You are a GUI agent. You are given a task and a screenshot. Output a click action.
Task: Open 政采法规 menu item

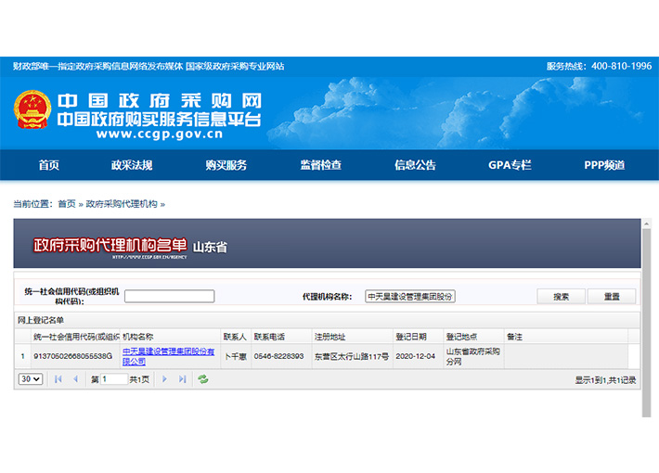click(132, 165)
